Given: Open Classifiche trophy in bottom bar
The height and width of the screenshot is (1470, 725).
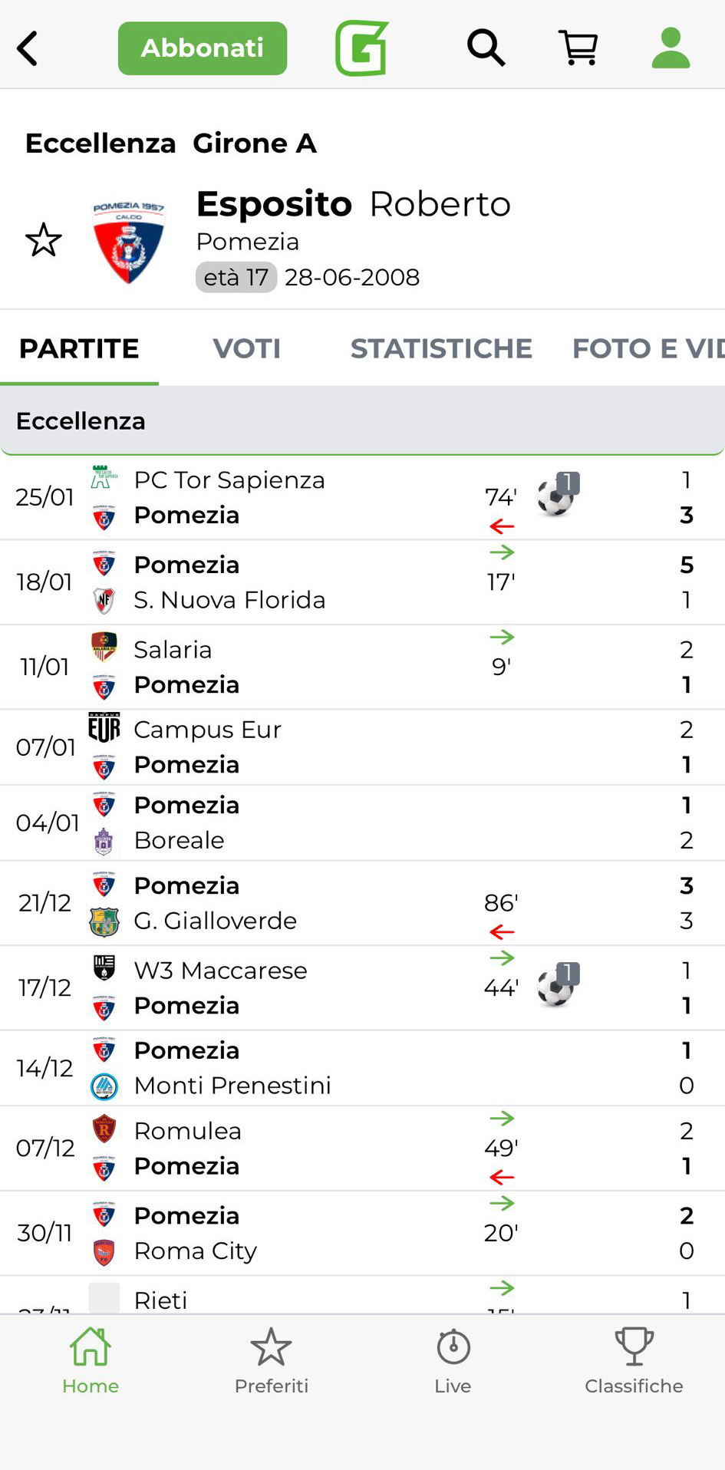Looking at the screenshot, I should coord(634,1360).
